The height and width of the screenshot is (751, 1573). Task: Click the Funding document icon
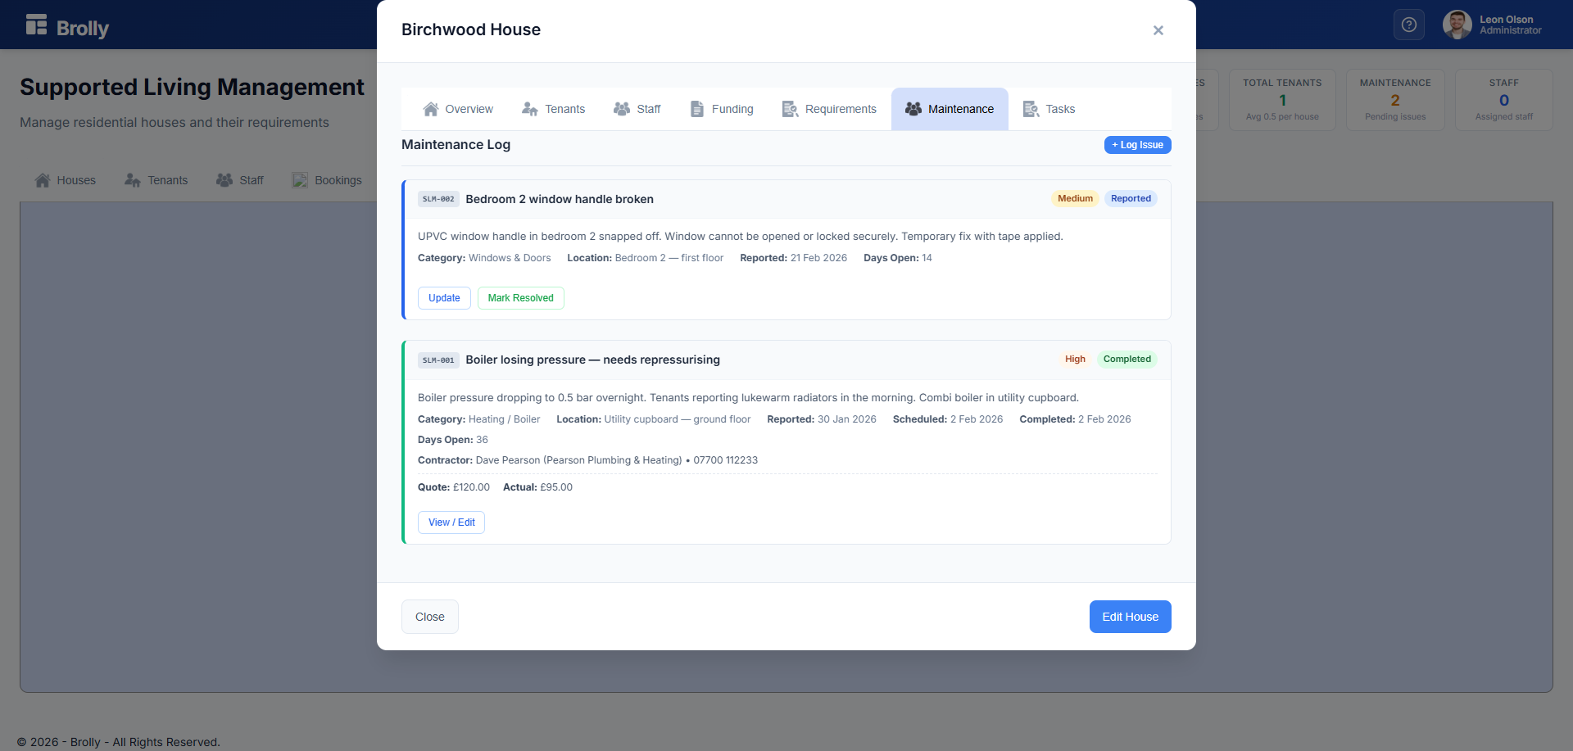click(x=697, y=109)
